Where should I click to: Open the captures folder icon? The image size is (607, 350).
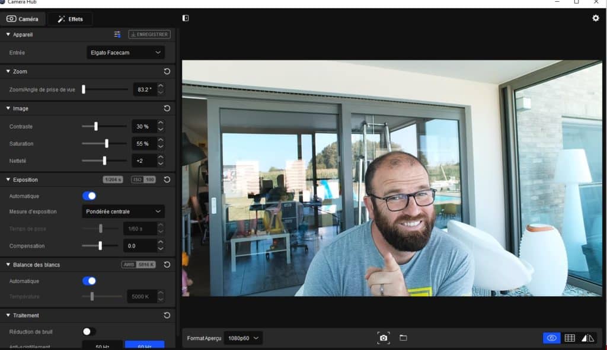point(403,338)
